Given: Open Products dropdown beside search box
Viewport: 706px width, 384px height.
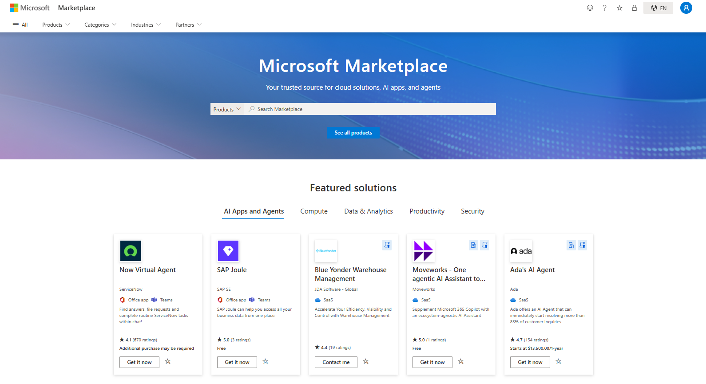Looking at the screenshot, I should (227, 109).
